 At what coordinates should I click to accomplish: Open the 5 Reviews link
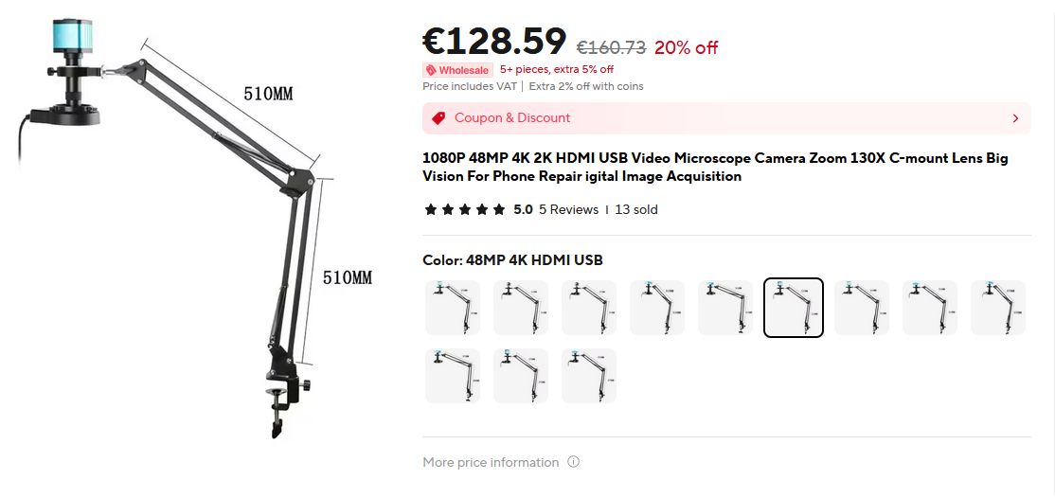tap(568, 209)
